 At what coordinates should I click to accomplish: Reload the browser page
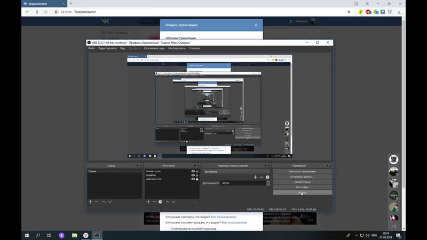pos(46,12)
